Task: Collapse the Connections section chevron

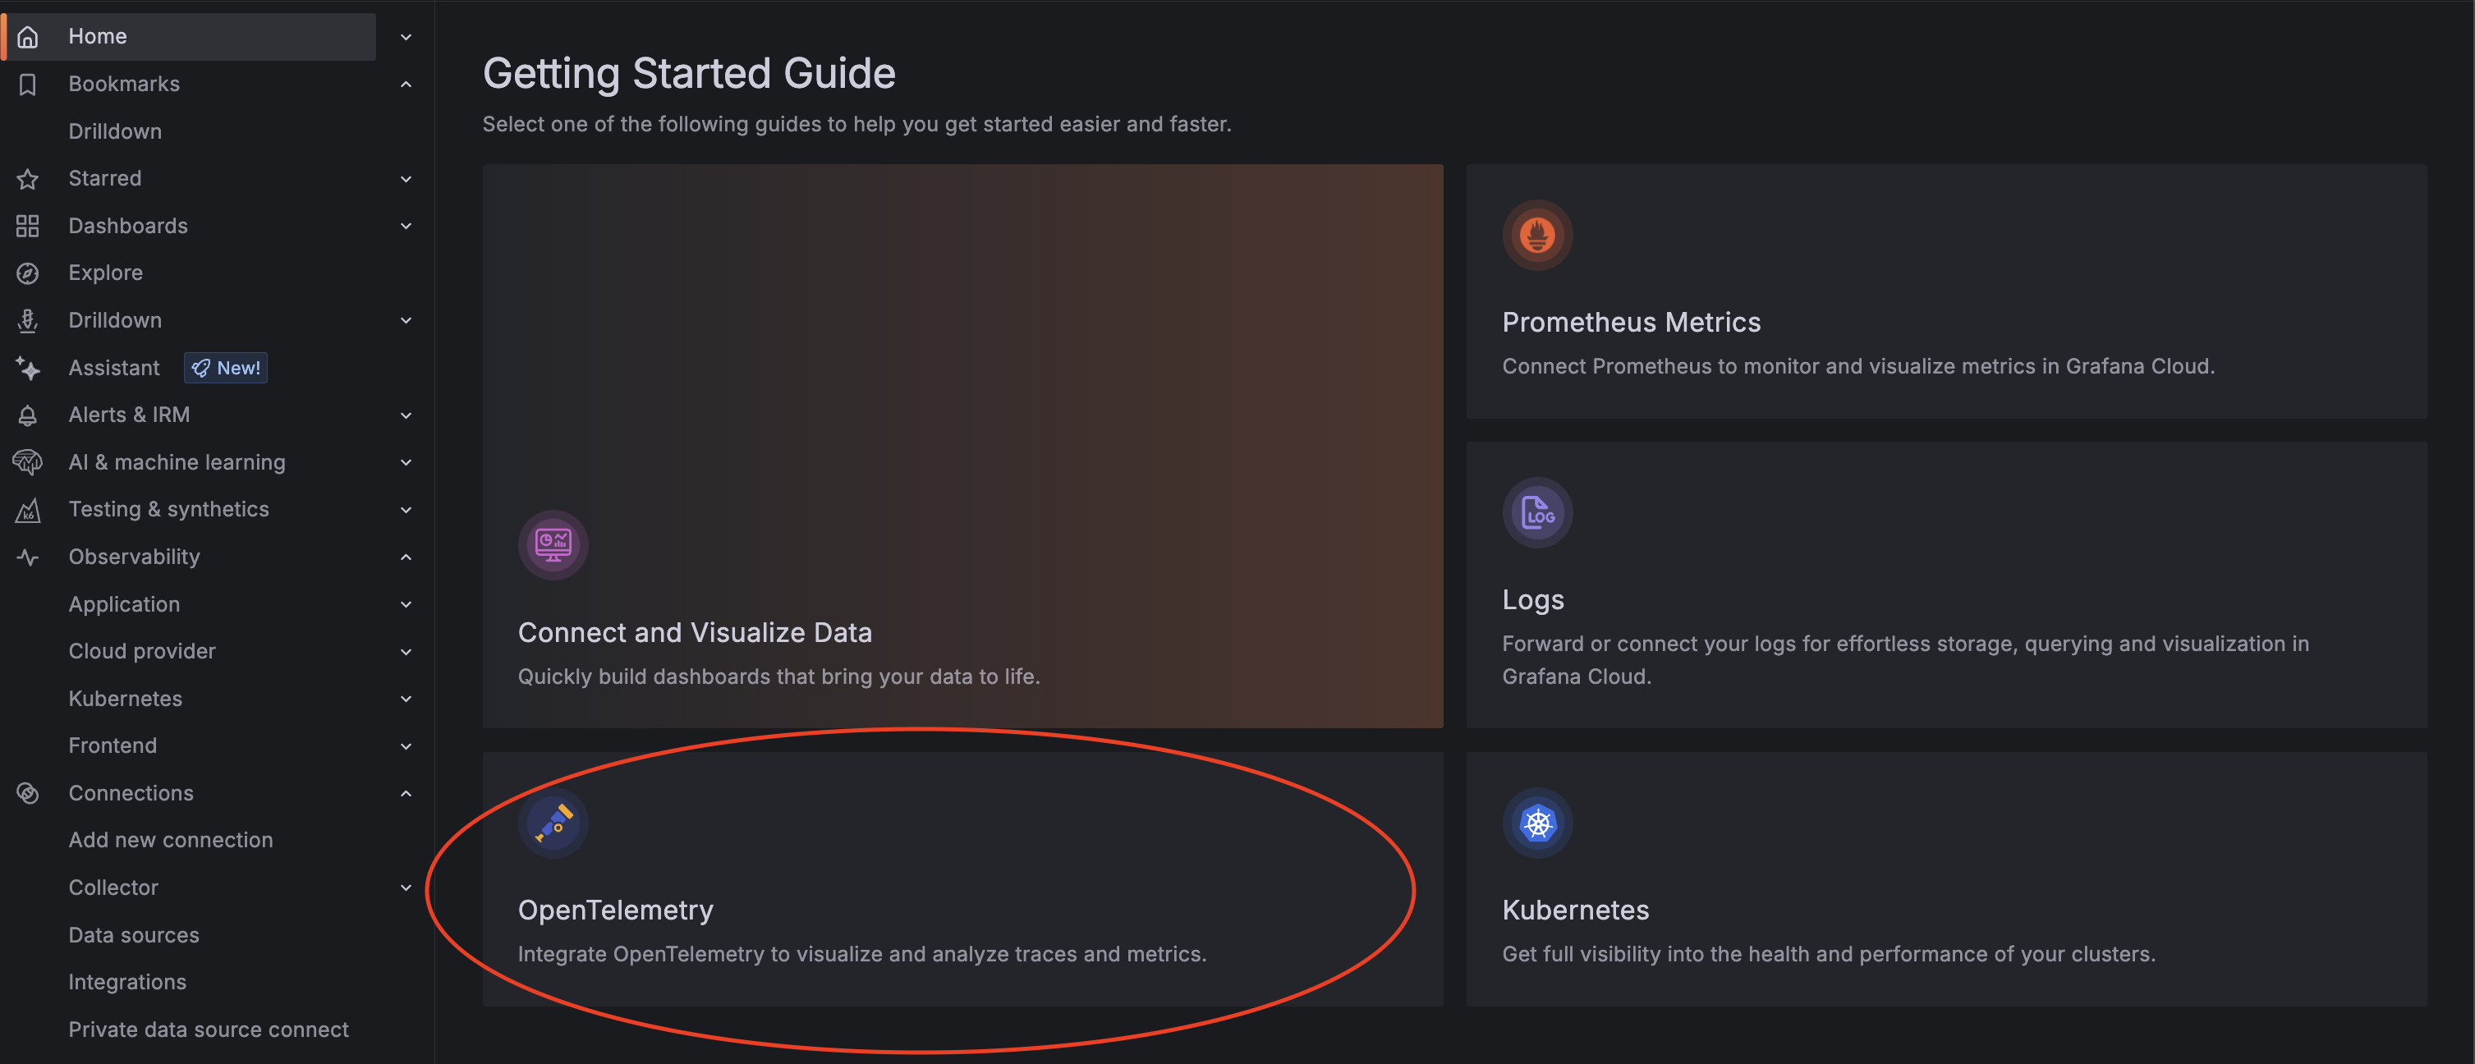Action: (x=406, y=793)
